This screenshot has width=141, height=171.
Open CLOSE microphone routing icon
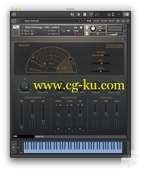71,105
